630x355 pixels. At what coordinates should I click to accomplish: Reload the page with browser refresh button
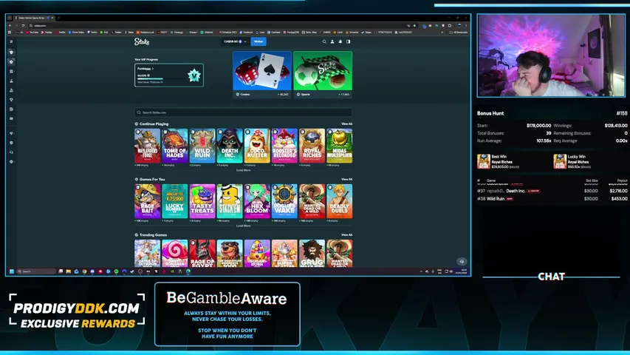click(24, 25)
